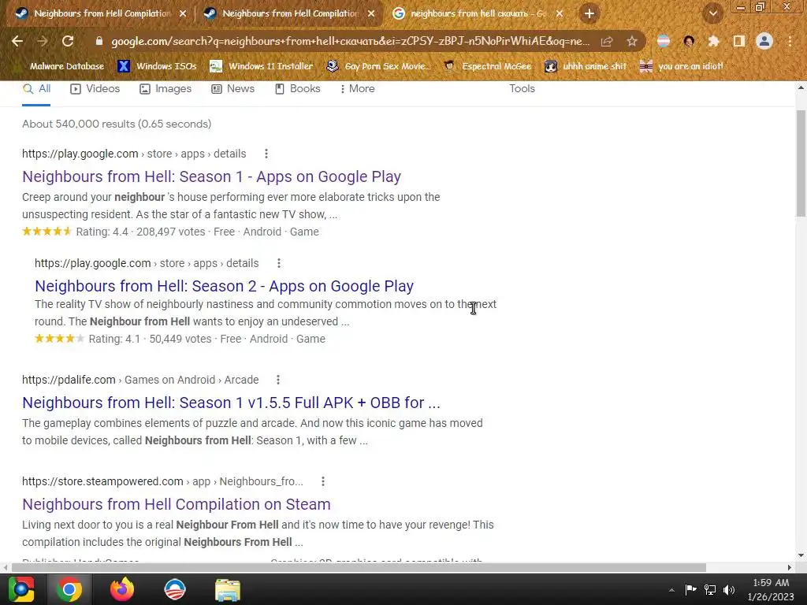This screenshot has width=807, height=605.
Task: Open options menu for Season 1 Google Play result
Action: tap(266, 154)
